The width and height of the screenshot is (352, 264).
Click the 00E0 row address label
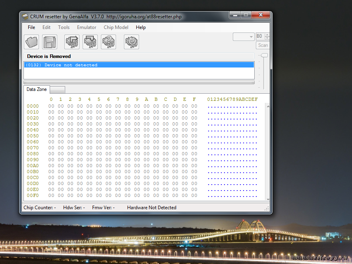[x=33, y=189]
